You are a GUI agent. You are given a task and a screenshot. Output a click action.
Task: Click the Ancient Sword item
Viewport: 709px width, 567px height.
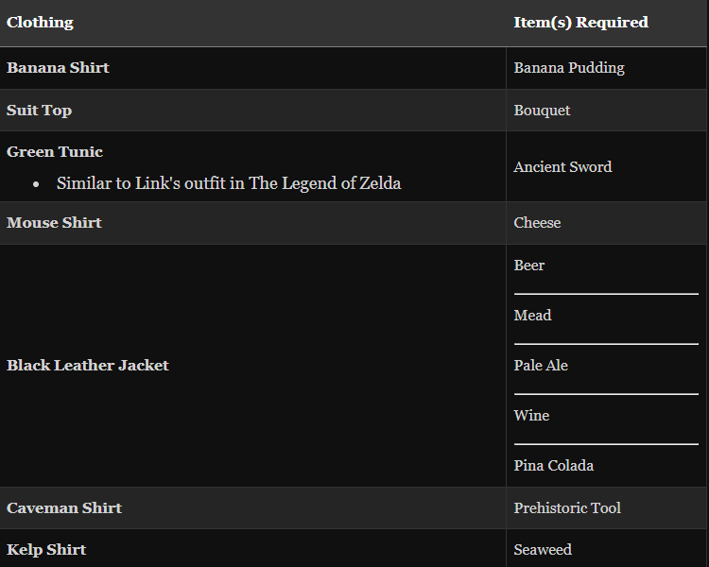(x=562, y=167)
